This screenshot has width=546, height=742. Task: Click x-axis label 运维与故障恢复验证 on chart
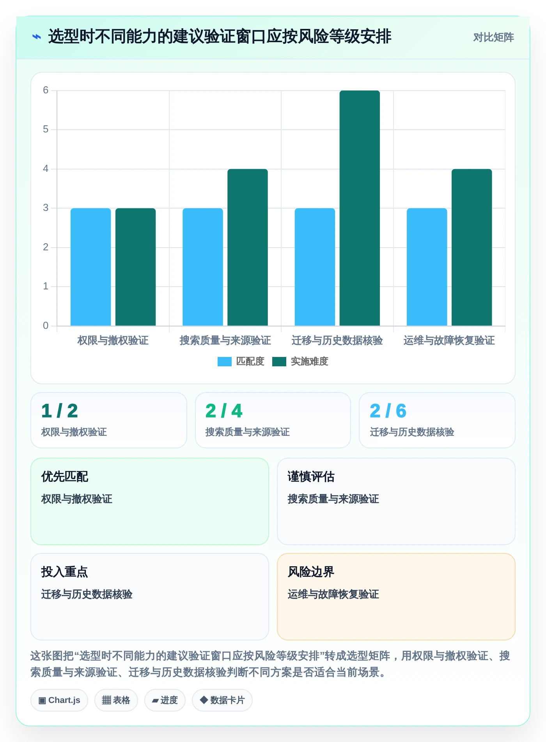pyautogui.click(x=449, y=341)
